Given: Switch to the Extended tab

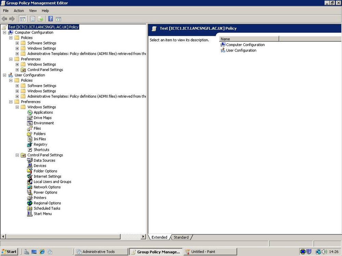Looking at the screenshot, I should pyautogui.click(x=159, y=237).
